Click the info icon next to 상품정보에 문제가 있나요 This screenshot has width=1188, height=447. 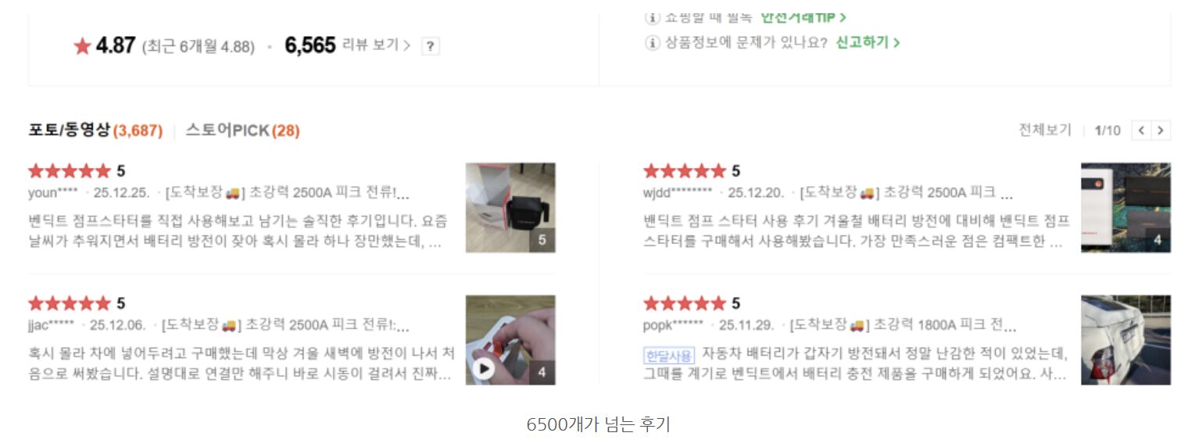653,43
